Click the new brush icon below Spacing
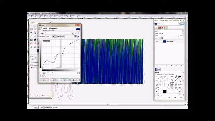Screen dimensions: 215x121 [x=163, y=98]
